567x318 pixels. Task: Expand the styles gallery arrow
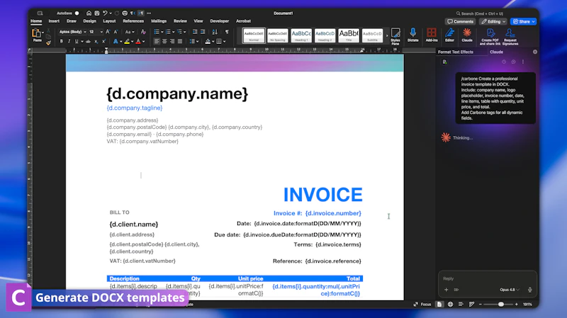click(x=387, y=35)
